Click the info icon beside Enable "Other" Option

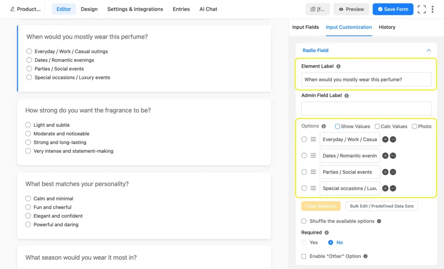(366, 256)
